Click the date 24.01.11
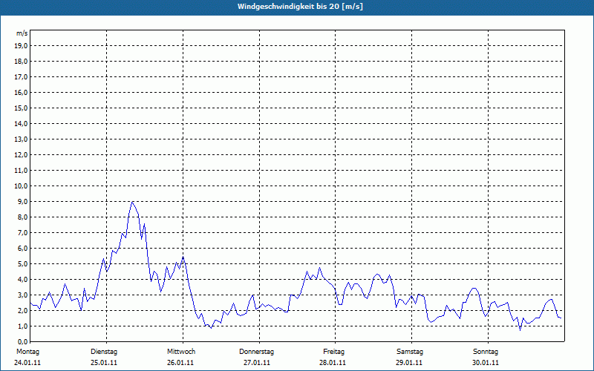 click(x=27, y=363)
